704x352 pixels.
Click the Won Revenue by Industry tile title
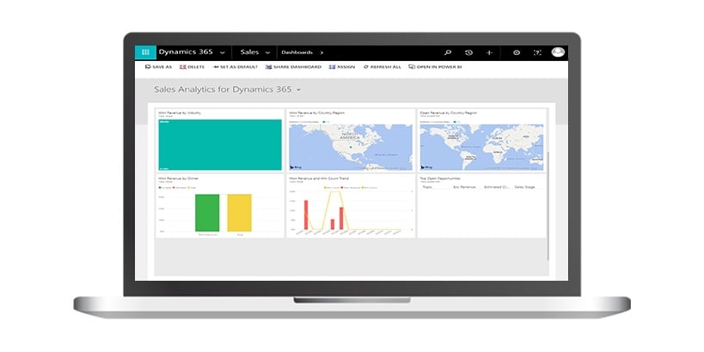[x=180, y=112]
